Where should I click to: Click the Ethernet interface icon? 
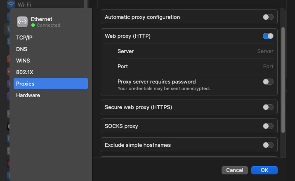(x=22, y=22)
